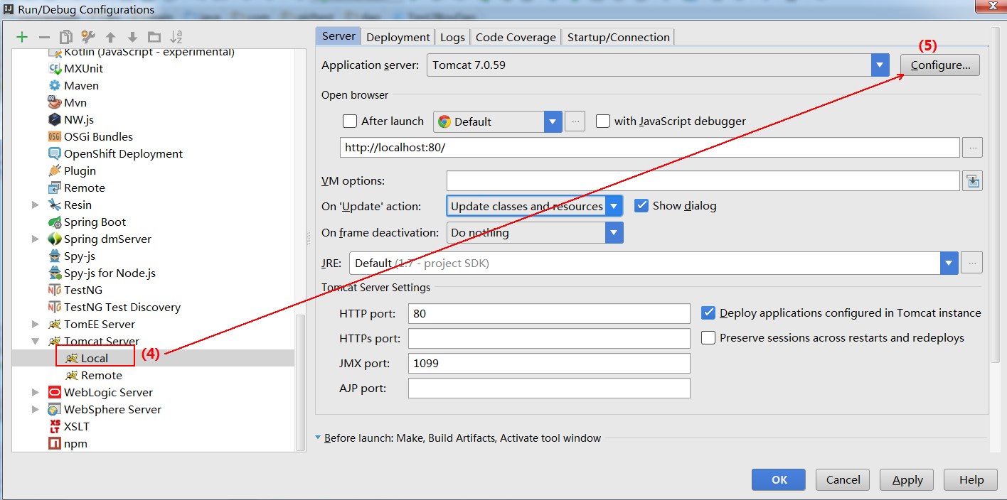This screenshot has width=1007, height=500.
Task: Click the Help button
Action: tap(971, 479)
